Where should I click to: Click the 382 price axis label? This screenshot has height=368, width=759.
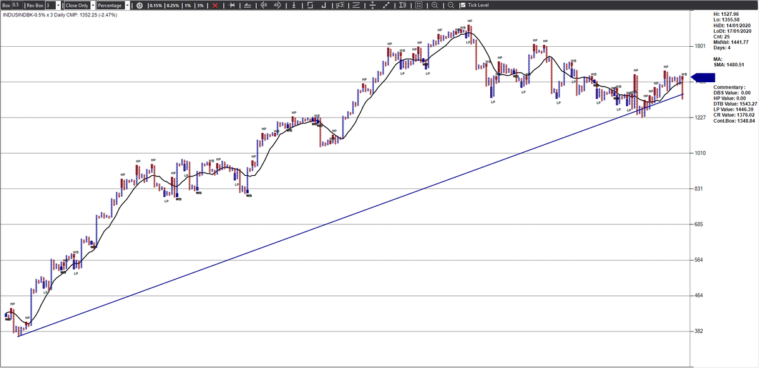tap(698, 331)
